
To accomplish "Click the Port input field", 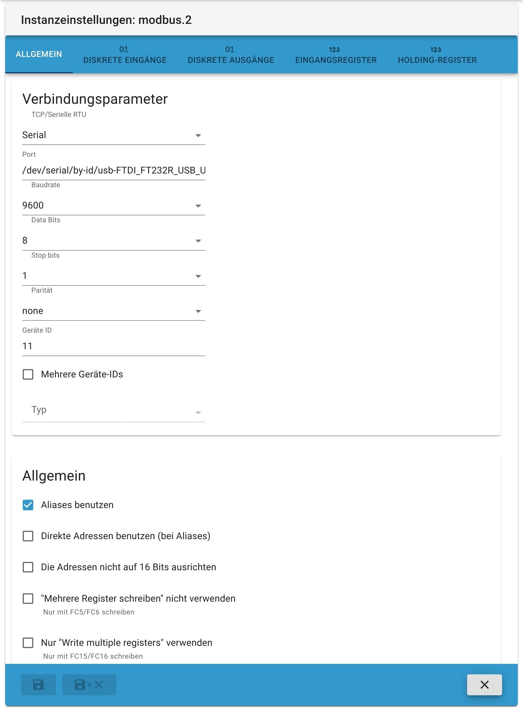I will coord(113,171).
